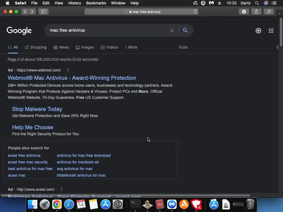Open Calendar icon showing 14 in Dock
Viewport: 283px width, 212px height.
(81, 205)
